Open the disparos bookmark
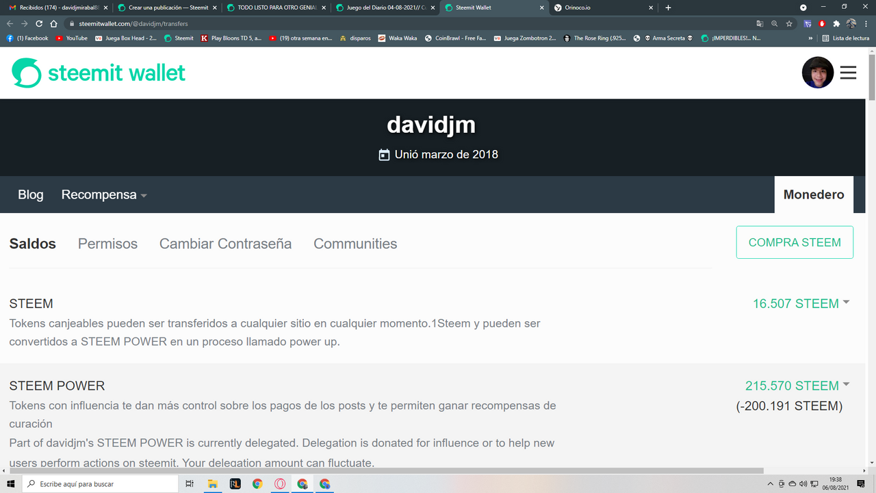Viewport: 876px width, 493px height. click(x=355, y=38)
